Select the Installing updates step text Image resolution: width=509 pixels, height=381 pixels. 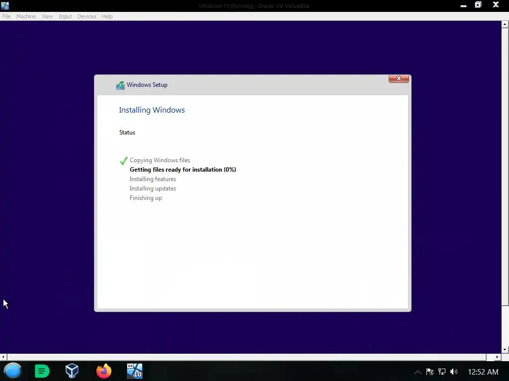153,188
